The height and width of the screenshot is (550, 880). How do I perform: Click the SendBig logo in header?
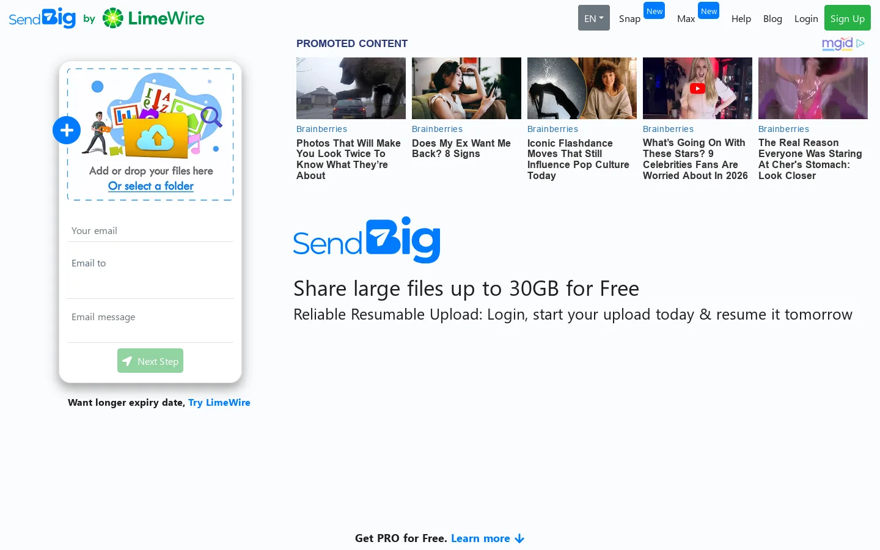point(42,18)
